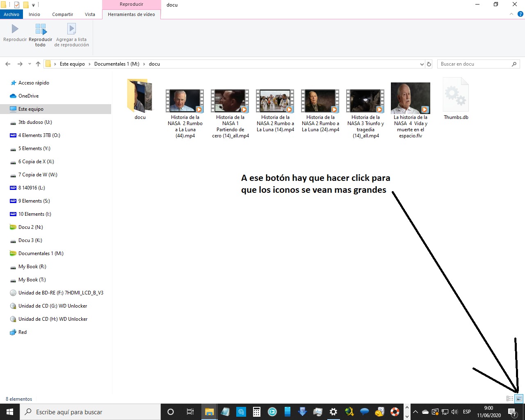Screen dimensions: 525x420
Task: Click Documentales 1 (M:) in breadcrumb path
Action: coord(116,64)
